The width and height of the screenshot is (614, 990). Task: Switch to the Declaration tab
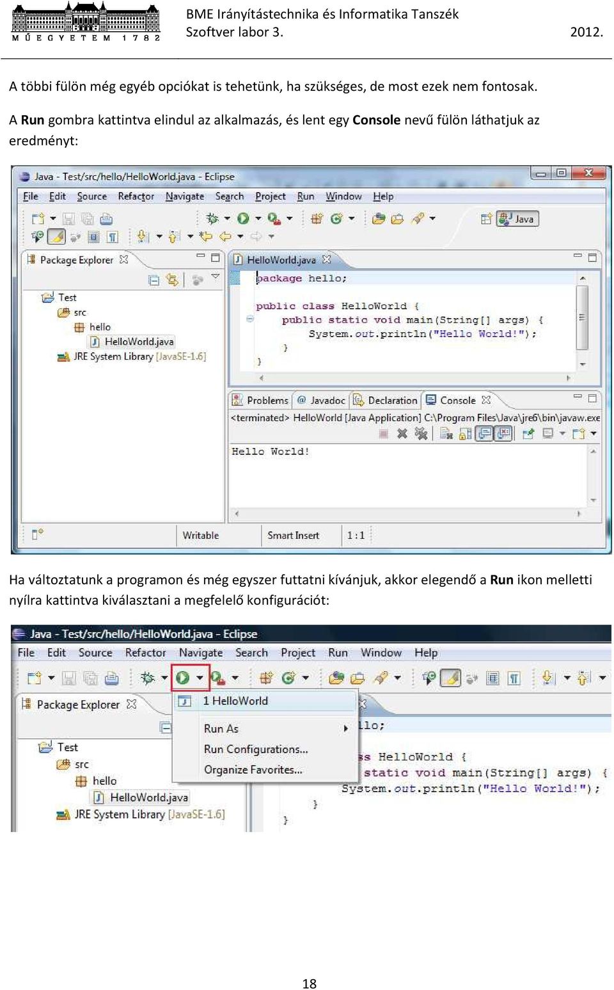click(x=386, y=400)
